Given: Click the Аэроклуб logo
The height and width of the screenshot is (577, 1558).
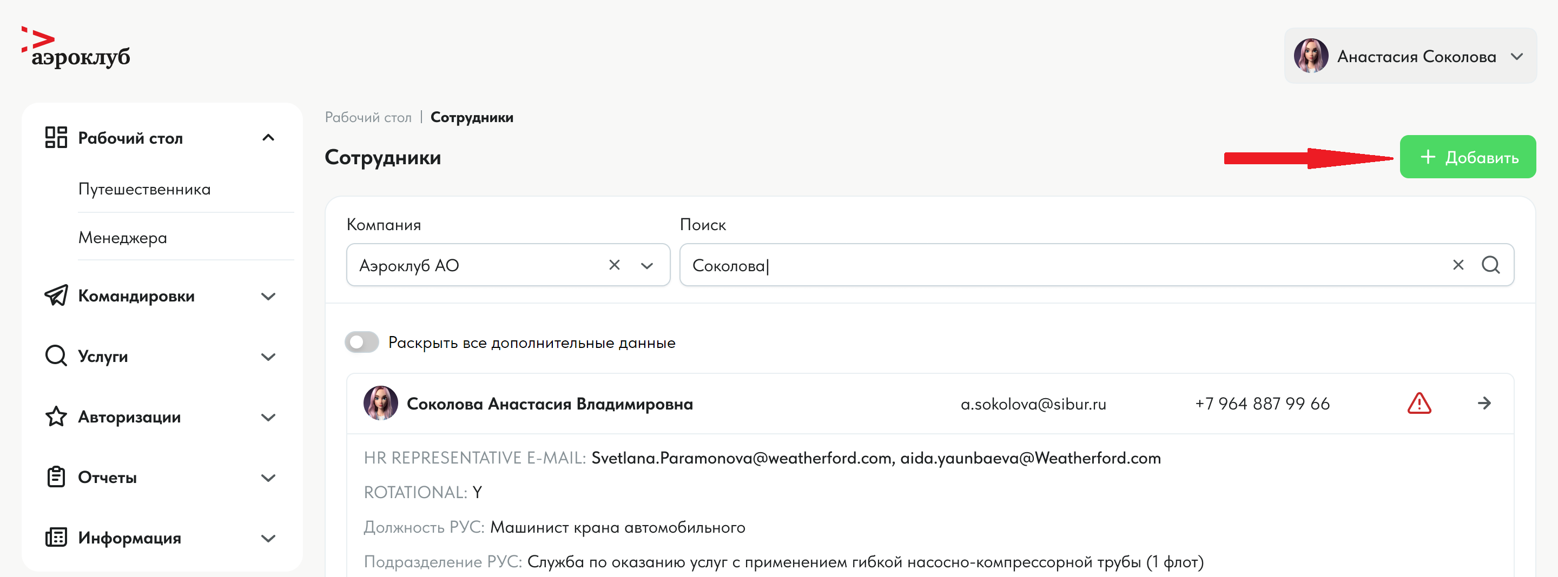Looking at the screenshot, I should click(x=76, y=48).
